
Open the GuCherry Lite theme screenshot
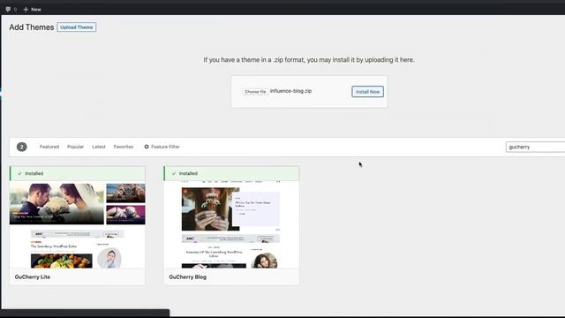click(x=78, y=224)
